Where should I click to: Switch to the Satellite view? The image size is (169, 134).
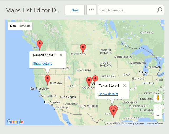coord(25,26)
